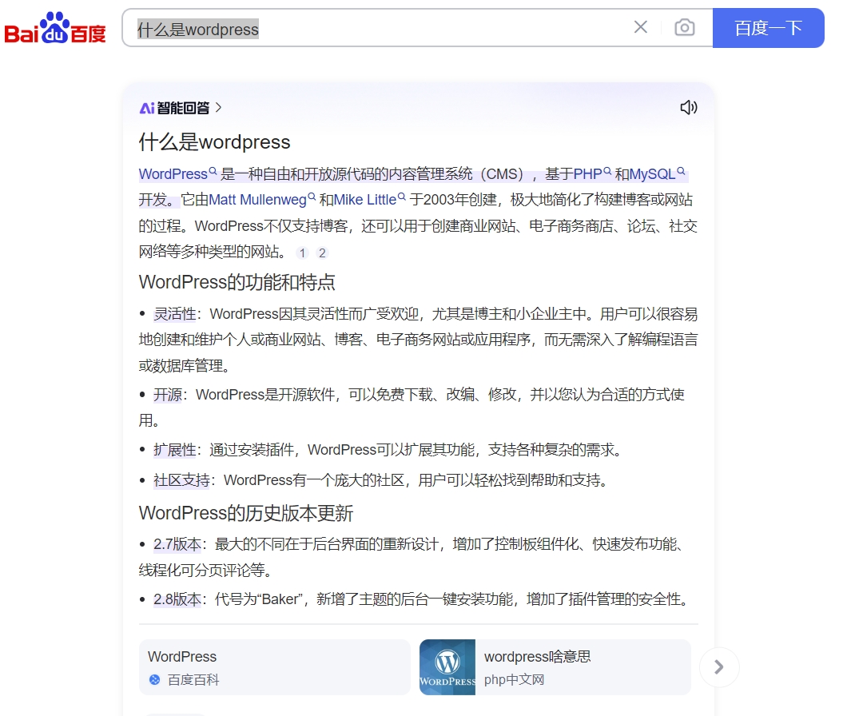Open image search camera icon
Image resolution: width=847 pixels, height=716 pixels.
(x=685, y=27)
